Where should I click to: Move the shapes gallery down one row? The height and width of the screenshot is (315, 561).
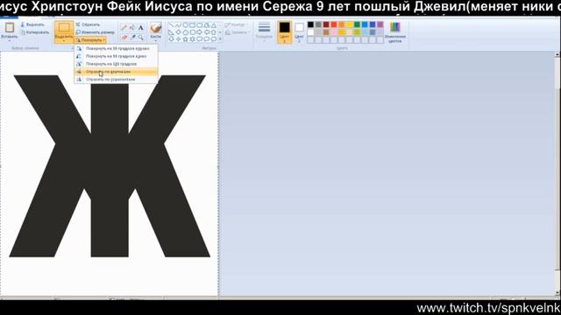220,32
